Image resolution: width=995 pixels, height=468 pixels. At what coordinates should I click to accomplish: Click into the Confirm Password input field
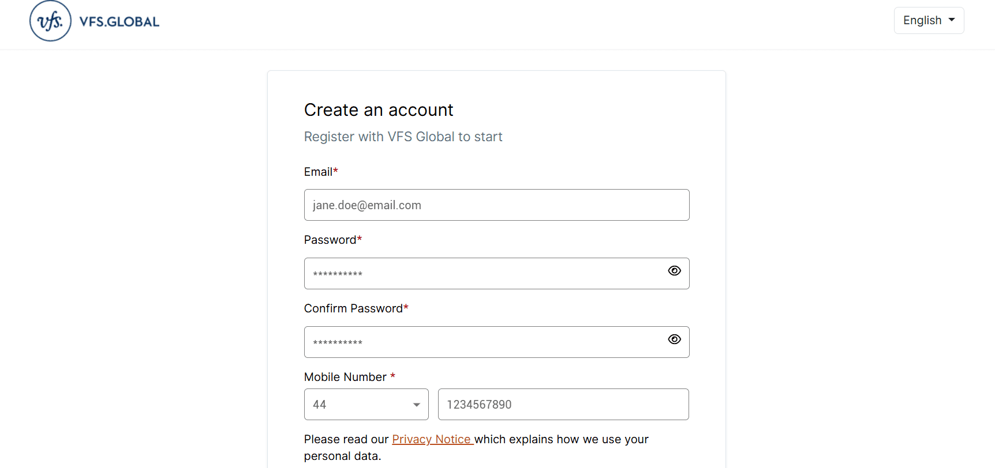click(485, 342)
